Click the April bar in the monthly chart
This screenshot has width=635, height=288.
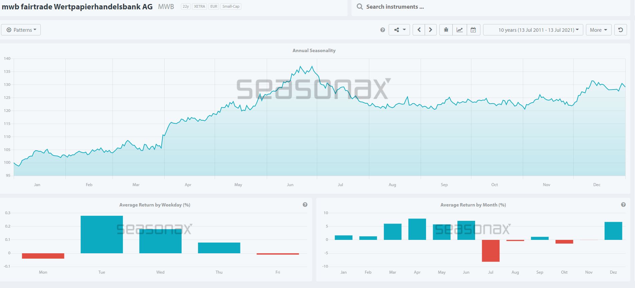pyautogui.click(x=417, y=229)
